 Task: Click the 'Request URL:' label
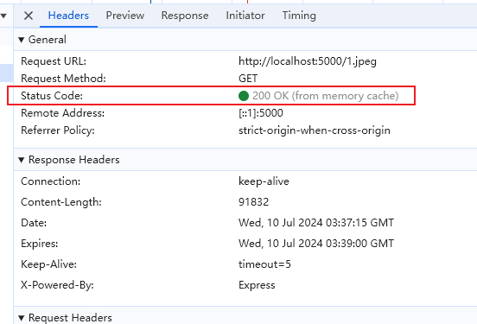pyautogui.click(x=54, y=61)
